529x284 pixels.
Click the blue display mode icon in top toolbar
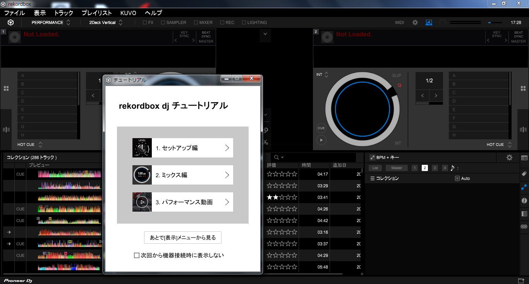tap(429, 22)
